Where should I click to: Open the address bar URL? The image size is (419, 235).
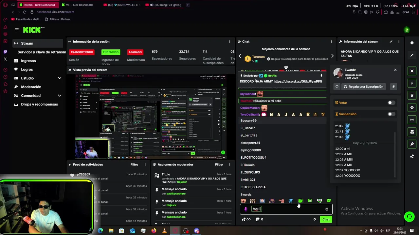[x=55, y=12]
